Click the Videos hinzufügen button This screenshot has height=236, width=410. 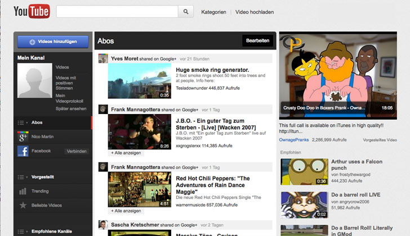(53, 42)
